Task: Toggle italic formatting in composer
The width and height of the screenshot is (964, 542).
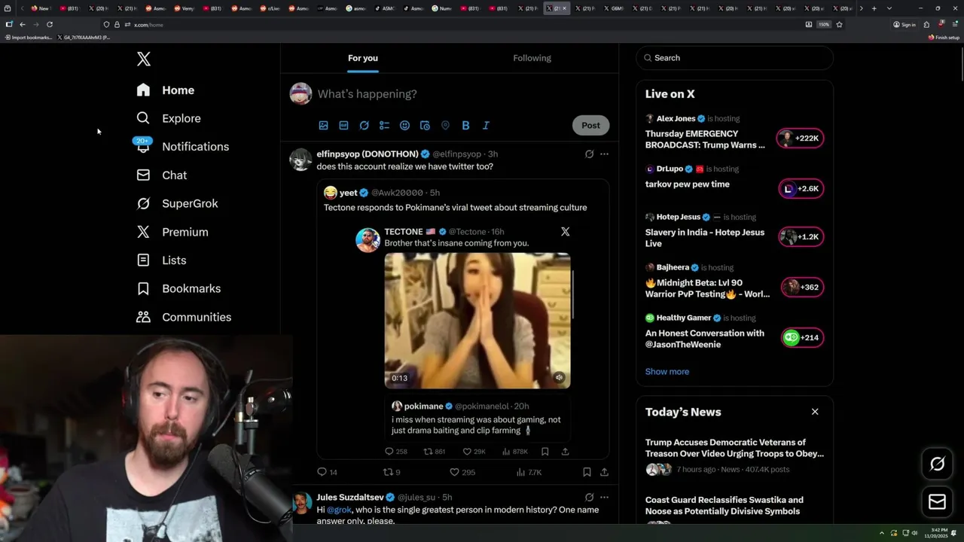Action: tap(486, 126)
